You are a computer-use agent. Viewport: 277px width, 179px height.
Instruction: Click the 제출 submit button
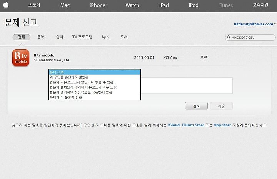(221, 106)
